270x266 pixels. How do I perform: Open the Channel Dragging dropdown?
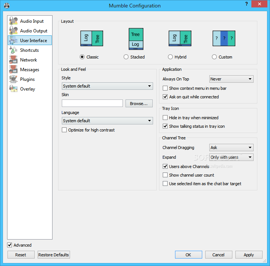coord(231,148)
